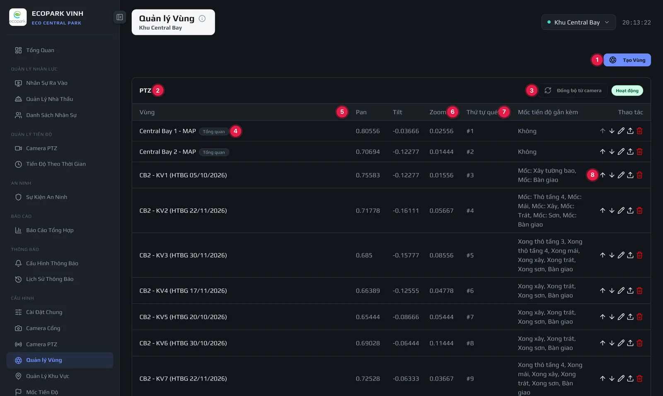Upload for the Central Bay 2 - MAP row
Image resolution: width=663 pixels, height=396 pixels.
tap(630, 152)
